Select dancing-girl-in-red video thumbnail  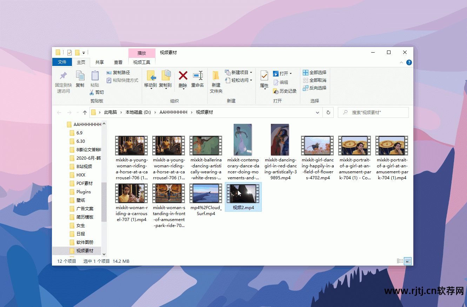pyautogui.click(x=280, y=140)
